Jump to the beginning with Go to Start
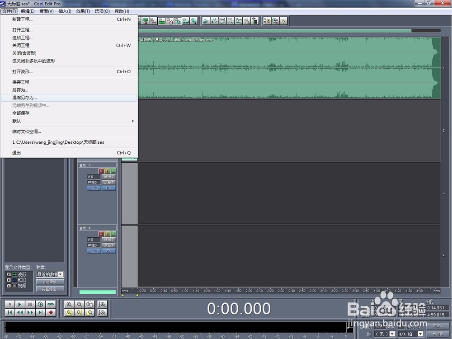452x339 pixels. point(9,312)
